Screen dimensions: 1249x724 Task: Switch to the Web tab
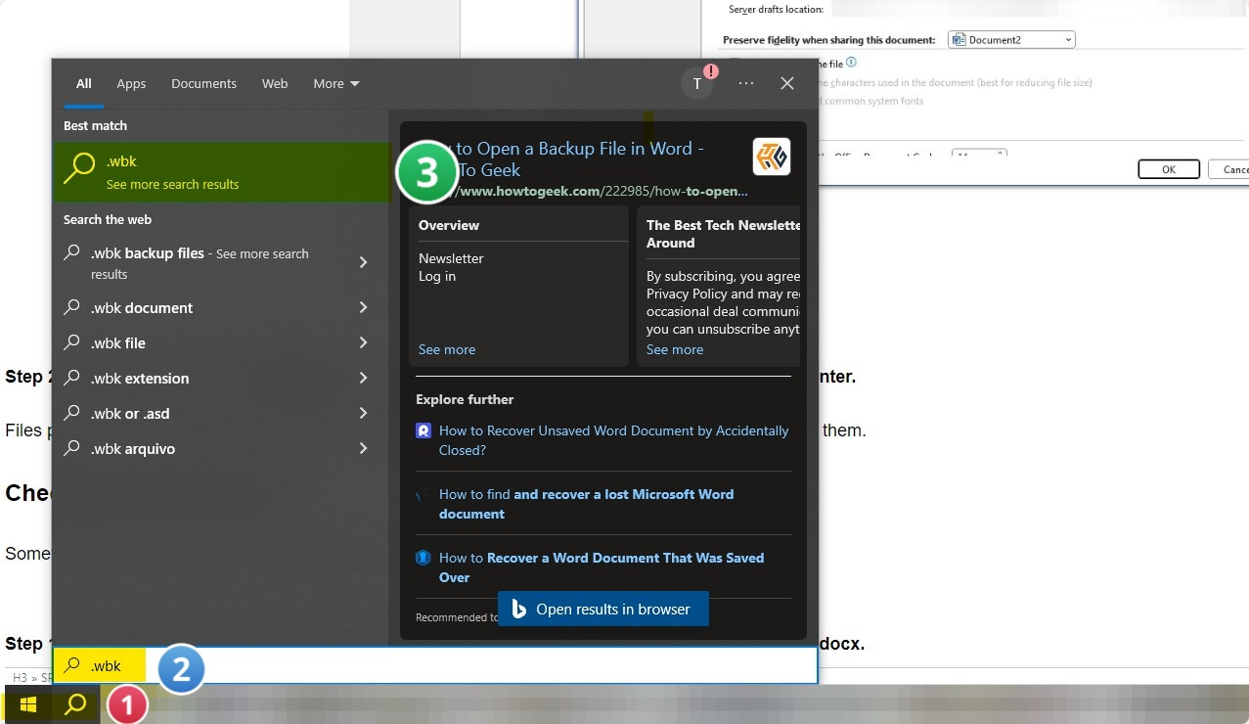(275, 84)
